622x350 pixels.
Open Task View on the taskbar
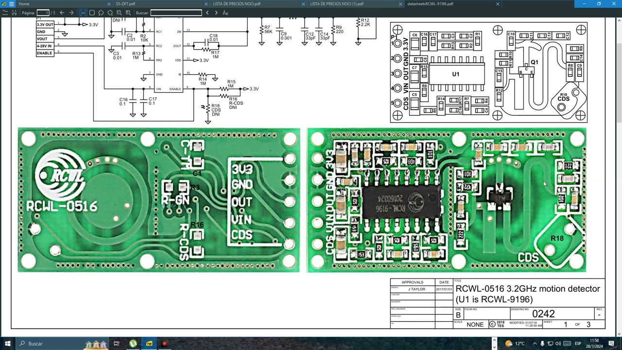click(117, 344)
